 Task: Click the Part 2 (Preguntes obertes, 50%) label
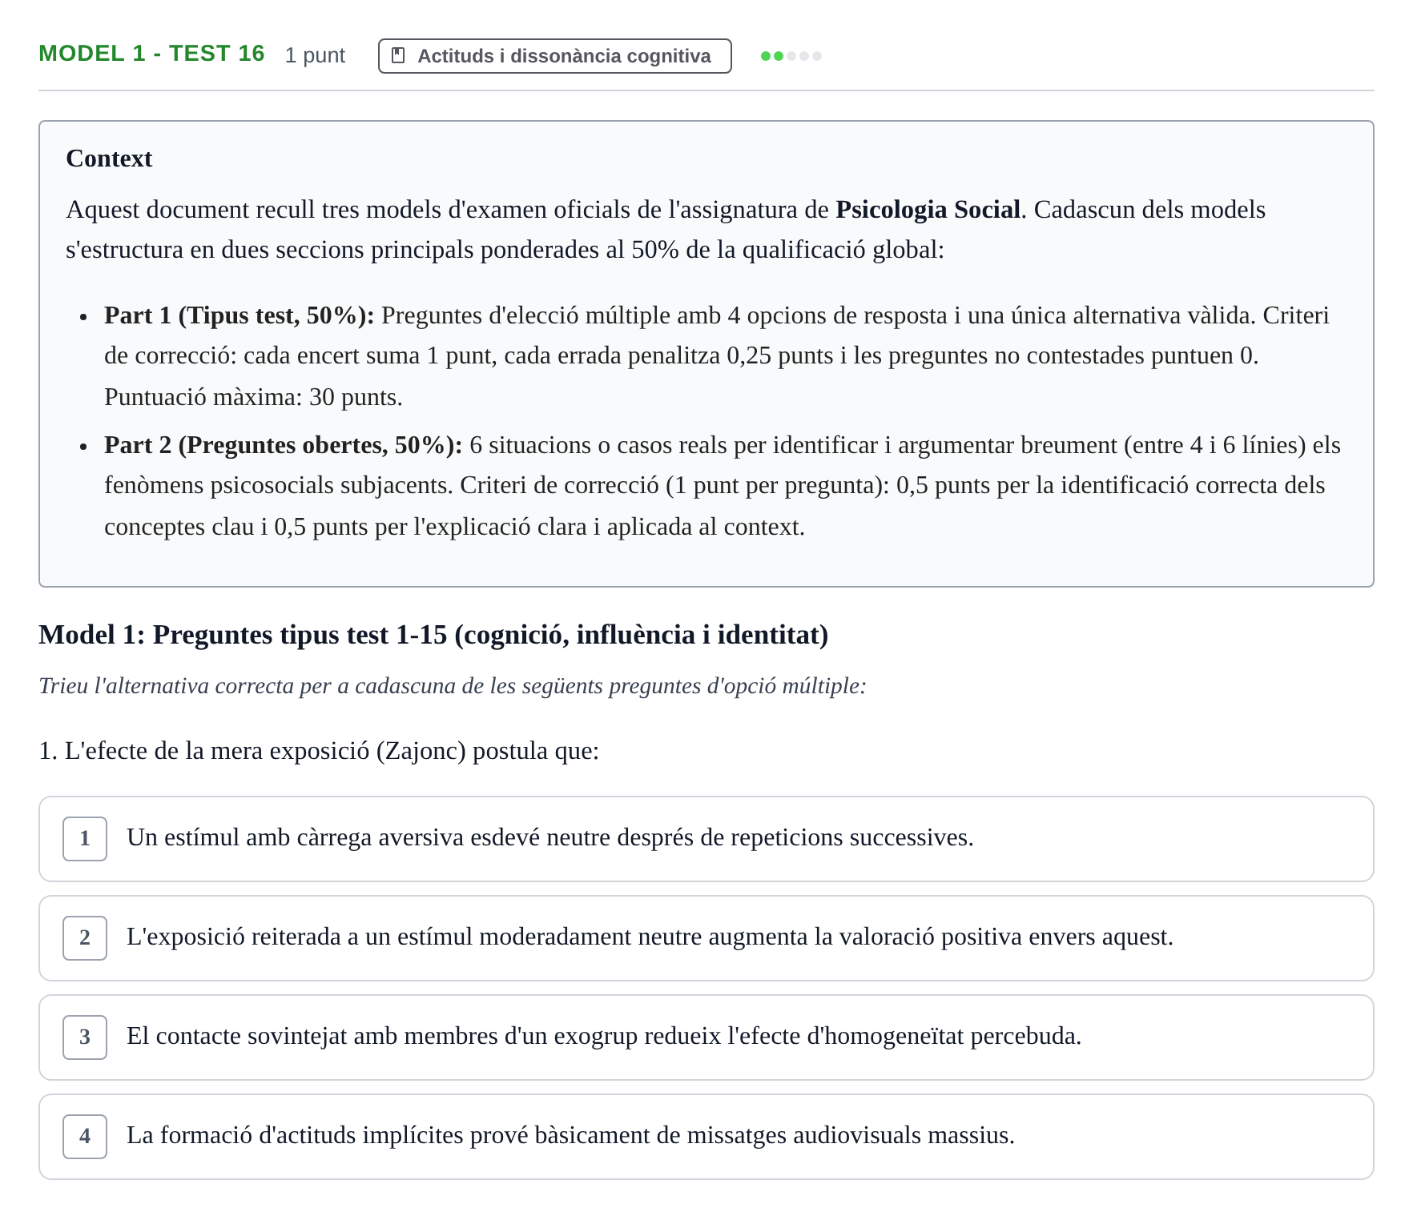[x=284, y=445]
